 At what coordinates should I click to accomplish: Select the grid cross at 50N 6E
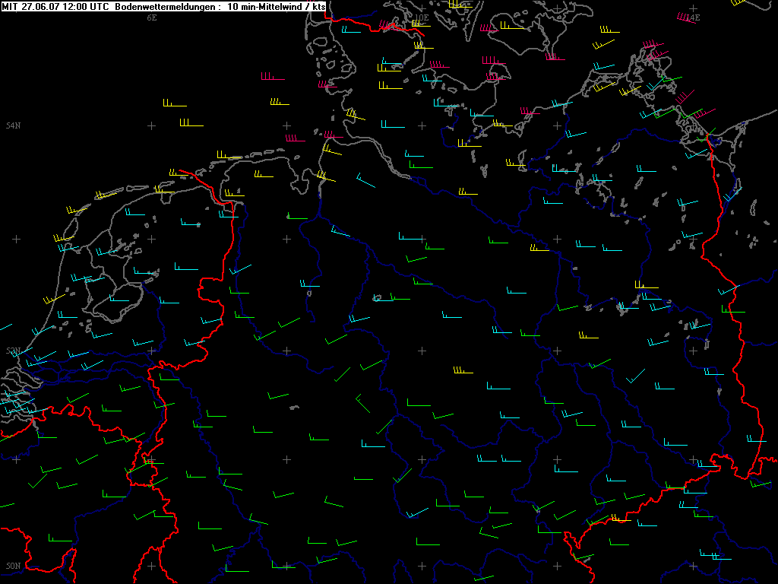[x=151, y=567]
